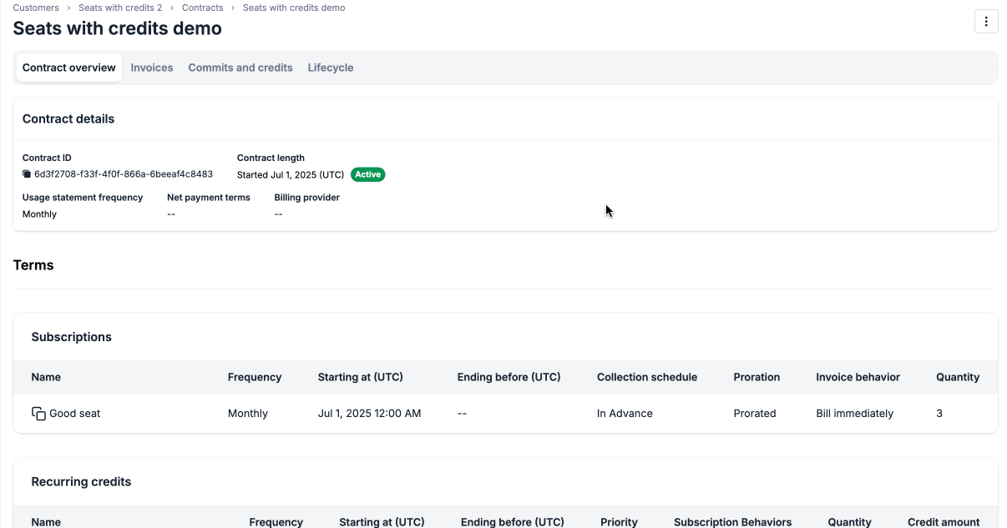Viewport: 1007px width, 528px height.
Task: Click the chevron after Contracts breadcrumb
Action: [x=232, y=8]
